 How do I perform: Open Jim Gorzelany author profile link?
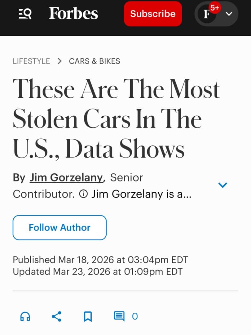click(x=66, y=178)
